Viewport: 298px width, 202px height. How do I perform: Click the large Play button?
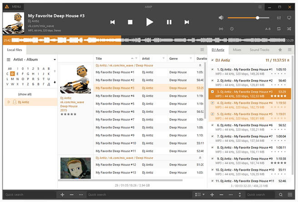150,22
